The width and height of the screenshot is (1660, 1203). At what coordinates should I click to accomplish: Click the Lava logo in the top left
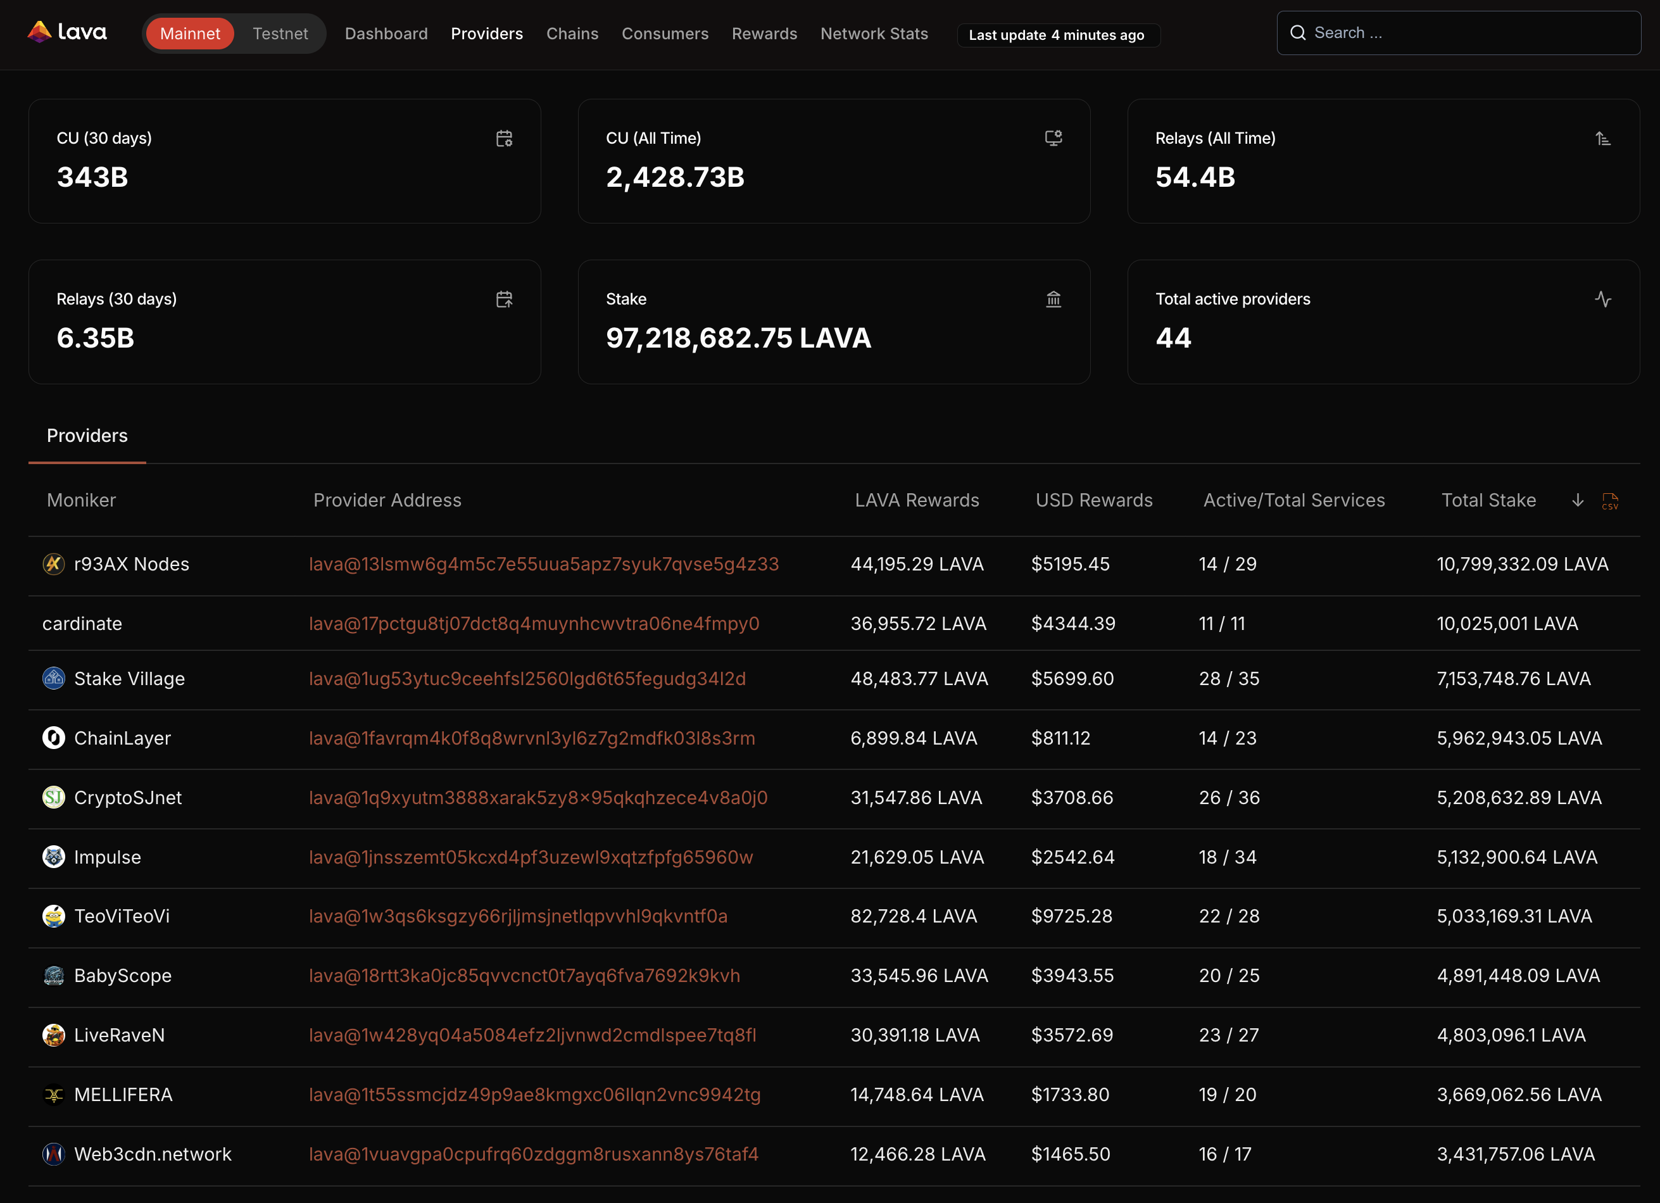click(67, 32)
